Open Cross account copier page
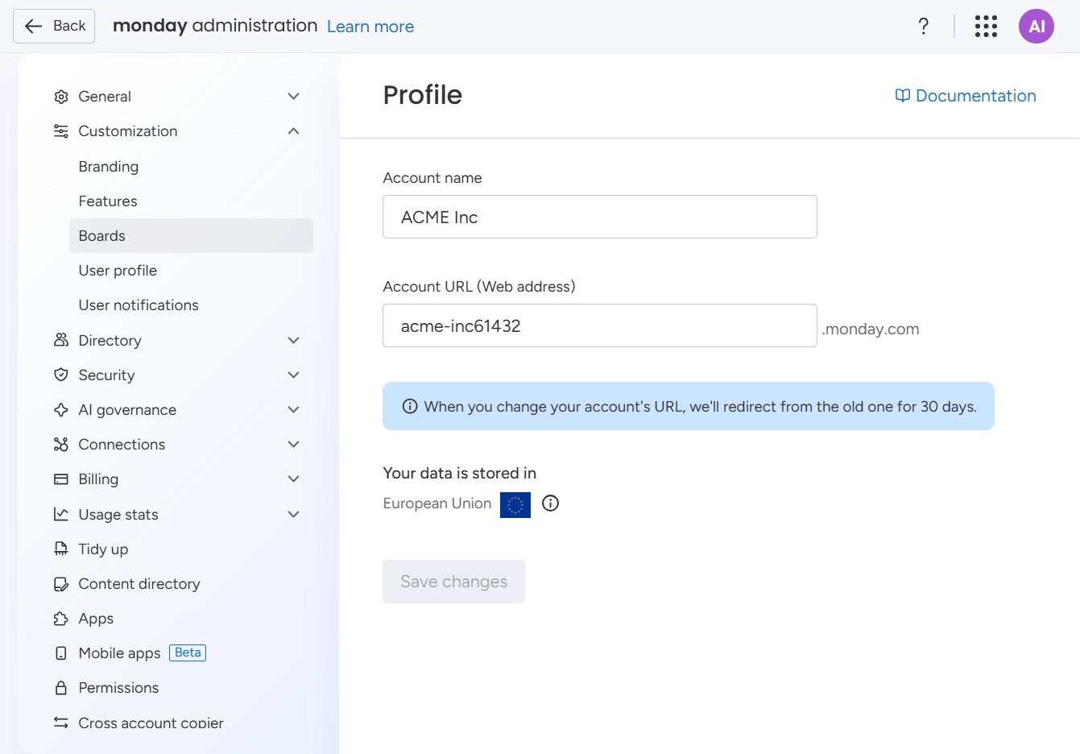 click(x=151, y=723)
